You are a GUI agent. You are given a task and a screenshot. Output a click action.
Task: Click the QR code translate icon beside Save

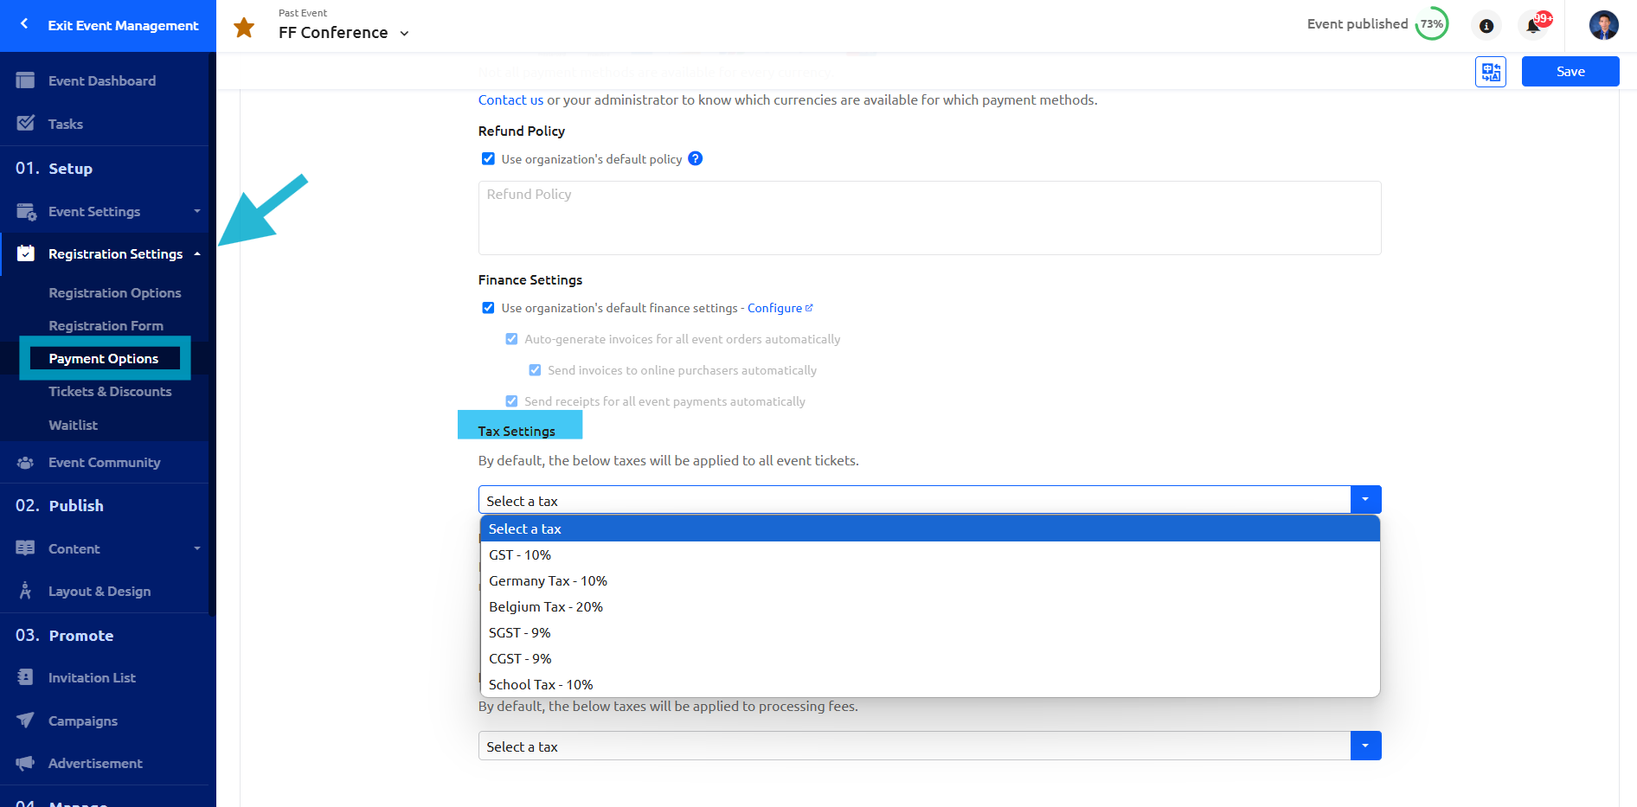(x=1490, y=72)
